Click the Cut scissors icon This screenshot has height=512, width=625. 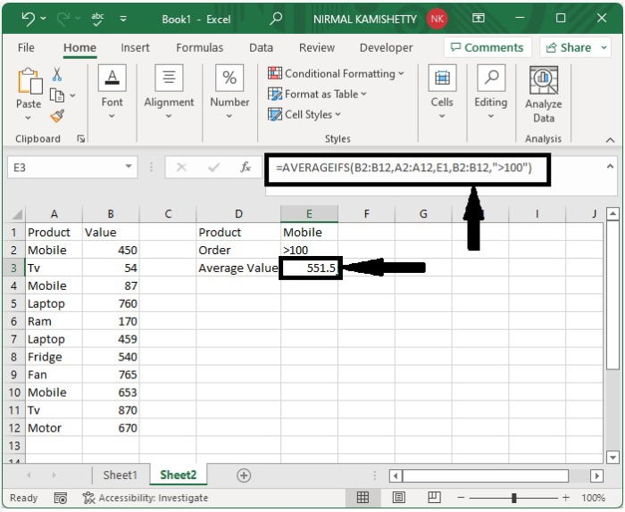coord(57,74)
